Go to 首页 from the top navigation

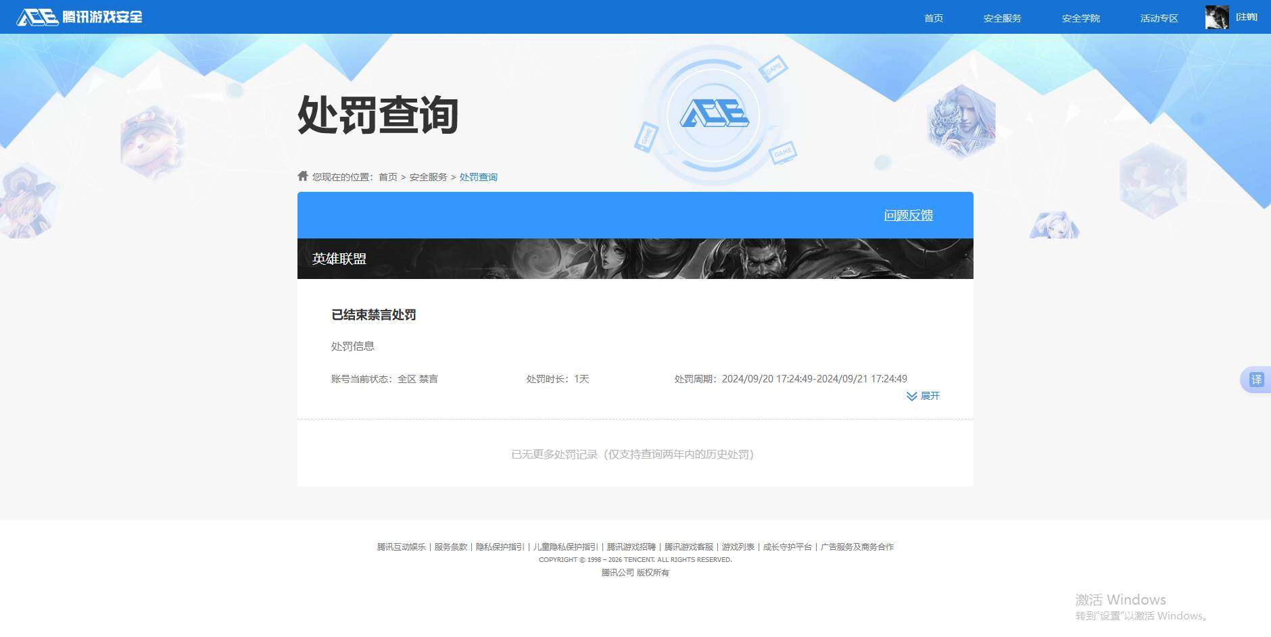(933, 18)
